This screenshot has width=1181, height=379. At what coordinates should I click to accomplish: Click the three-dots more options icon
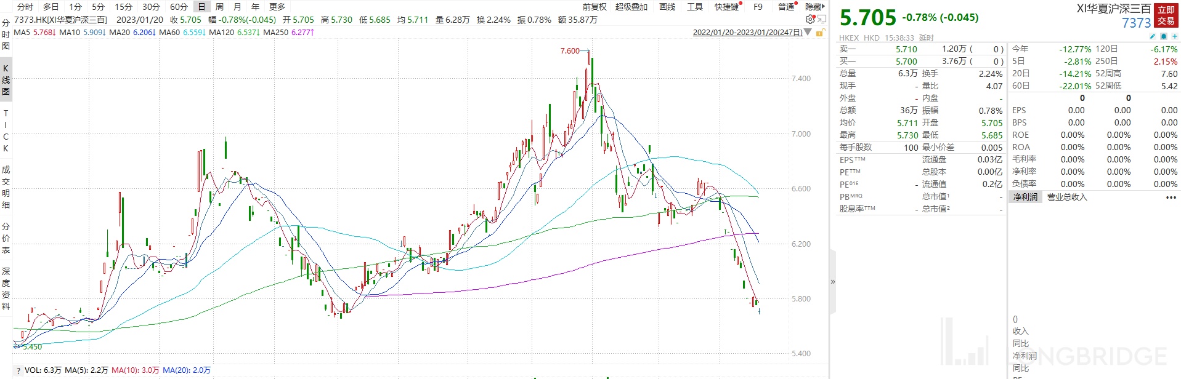click(x=1171, y=197)
